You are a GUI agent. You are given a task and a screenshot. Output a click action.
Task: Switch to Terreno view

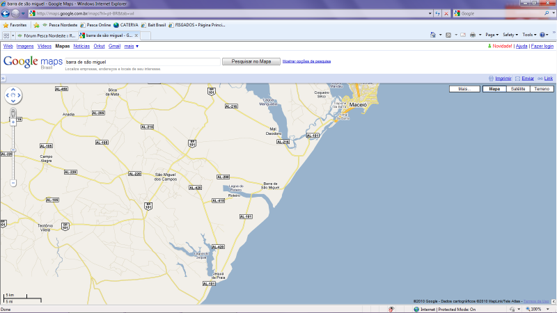tap(542, 89)
